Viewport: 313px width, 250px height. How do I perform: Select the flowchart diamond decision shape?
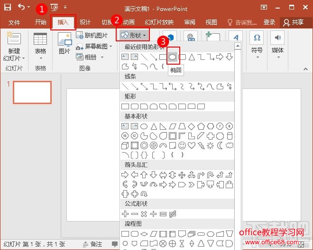[144, 234]
